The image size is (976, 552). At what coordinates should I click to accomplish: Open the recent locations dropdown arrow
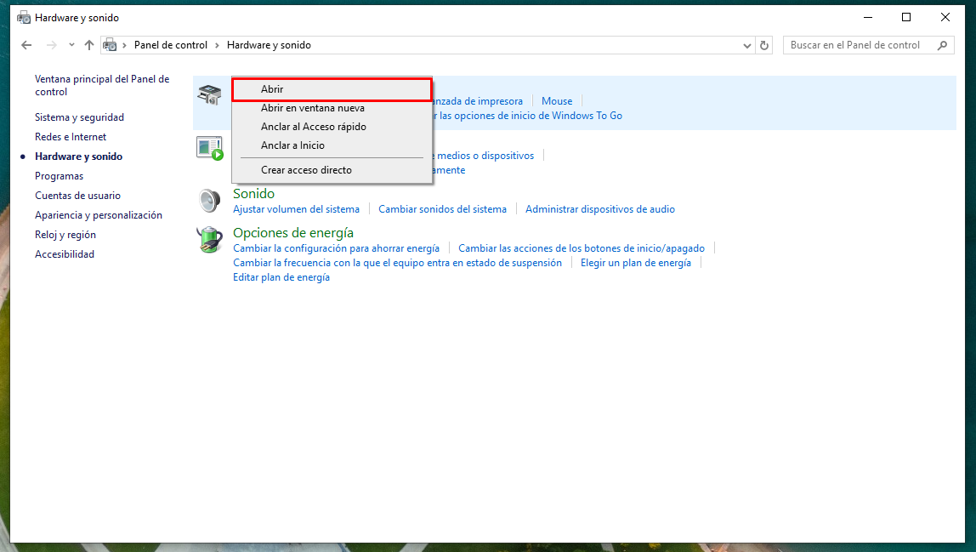pos(71,45)
